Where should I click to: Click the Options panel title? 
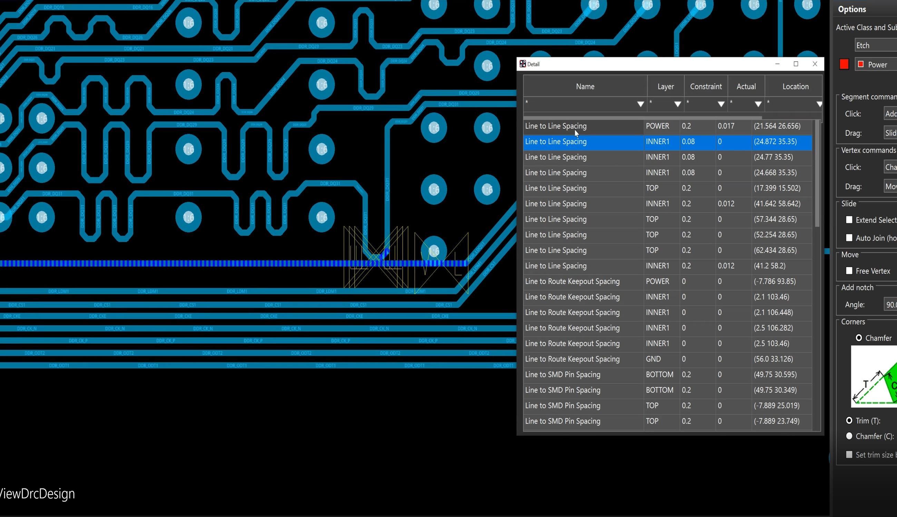(852, 9)
